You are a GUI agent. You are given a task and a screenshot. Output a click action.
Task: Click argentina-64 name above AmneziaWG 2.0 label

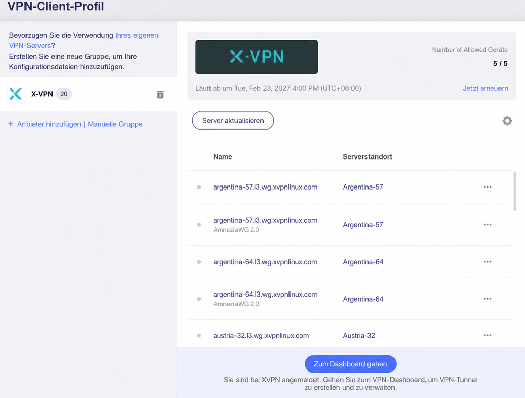click(x=265, y=294)
